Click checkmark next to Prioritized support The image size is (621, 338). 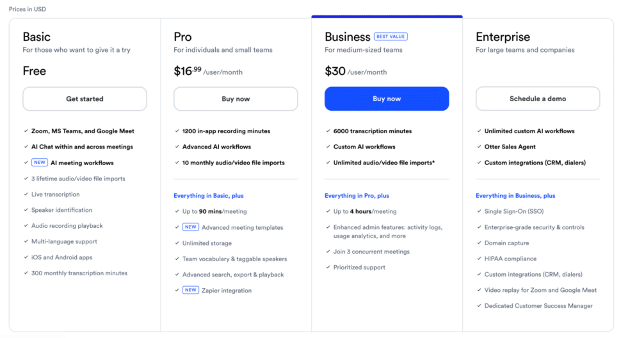[327, 268]
